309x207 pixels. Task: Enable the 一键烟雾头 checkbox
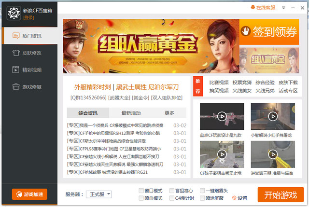point(202,191)
